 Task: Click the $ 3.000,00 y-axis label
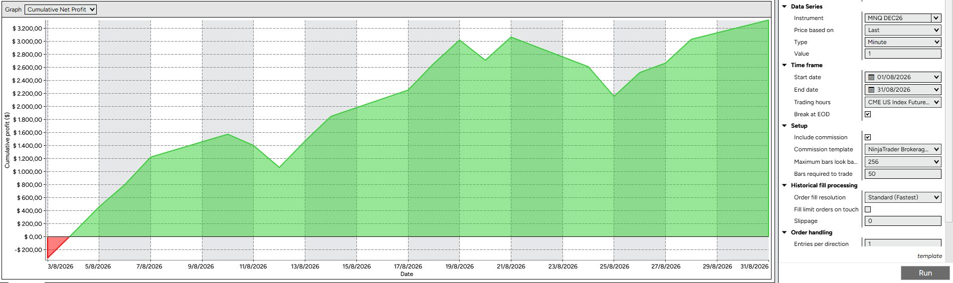[27, 42]
